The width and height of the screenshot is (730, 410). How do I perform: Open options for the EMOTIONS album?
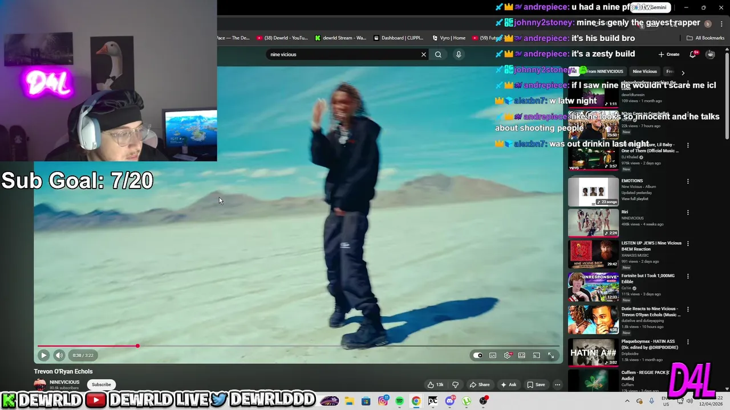[x=688, y=182]
